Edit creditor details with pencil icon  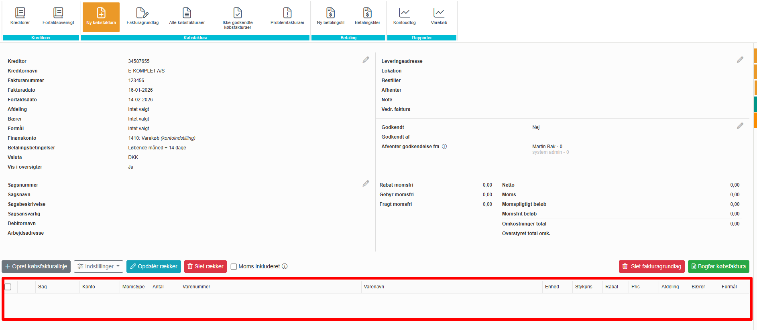[x=366, y=60]
